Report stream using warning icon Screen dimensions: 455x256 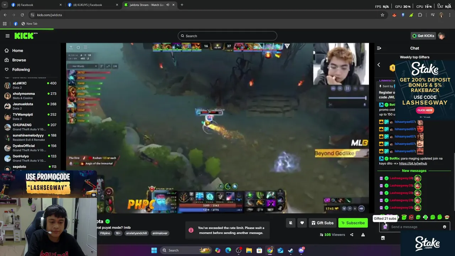click(x=363, y=235)
